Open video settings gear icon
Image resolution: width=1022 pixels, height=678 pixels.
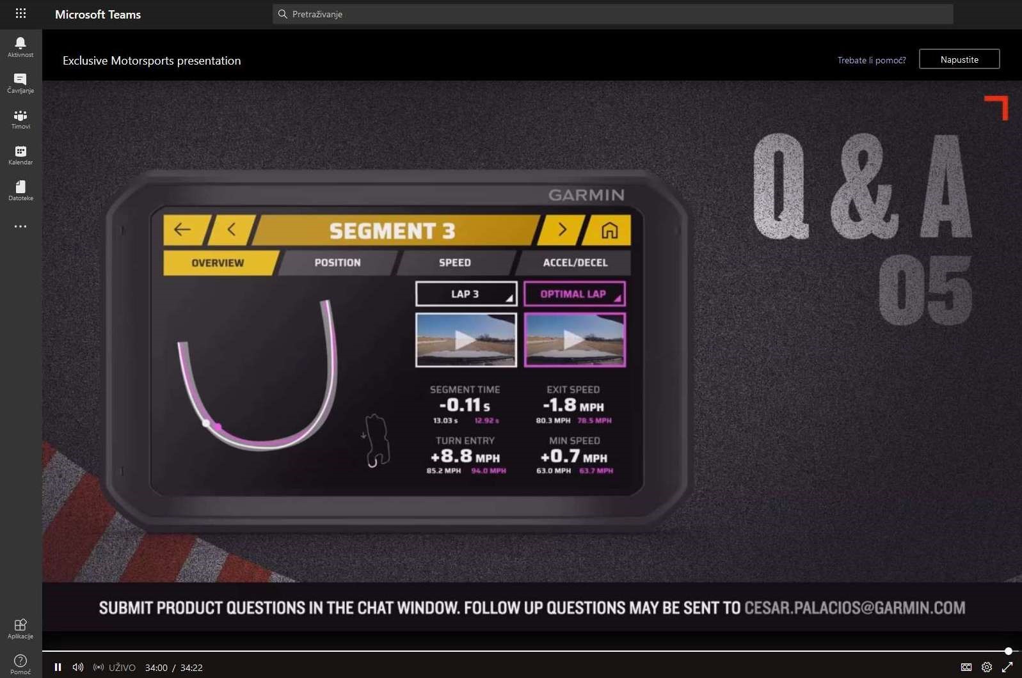point(987,667)
